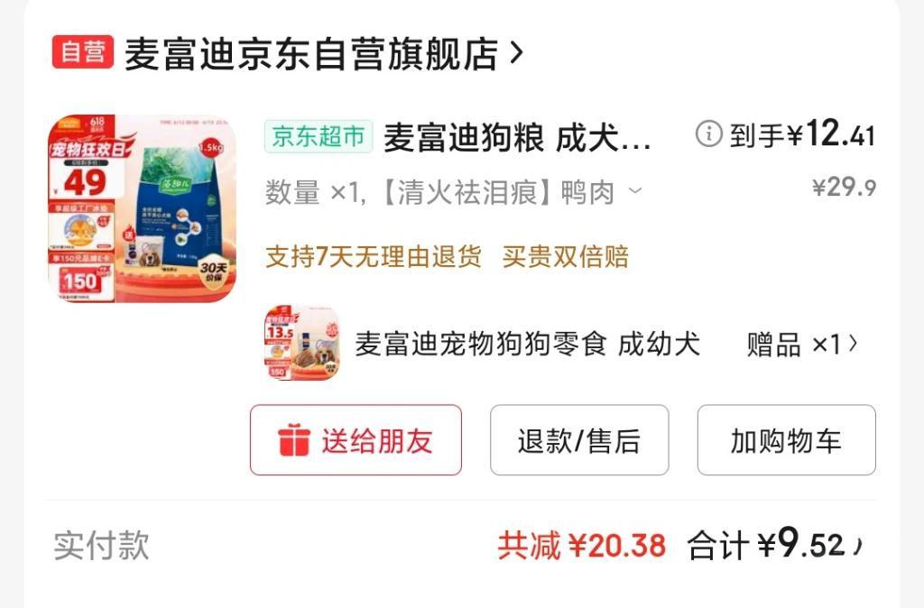Click the 京东超市 tag
Image resolution: width=924 pixels, height=608 pixels.
pyautogui.click(x=319, y=137)
